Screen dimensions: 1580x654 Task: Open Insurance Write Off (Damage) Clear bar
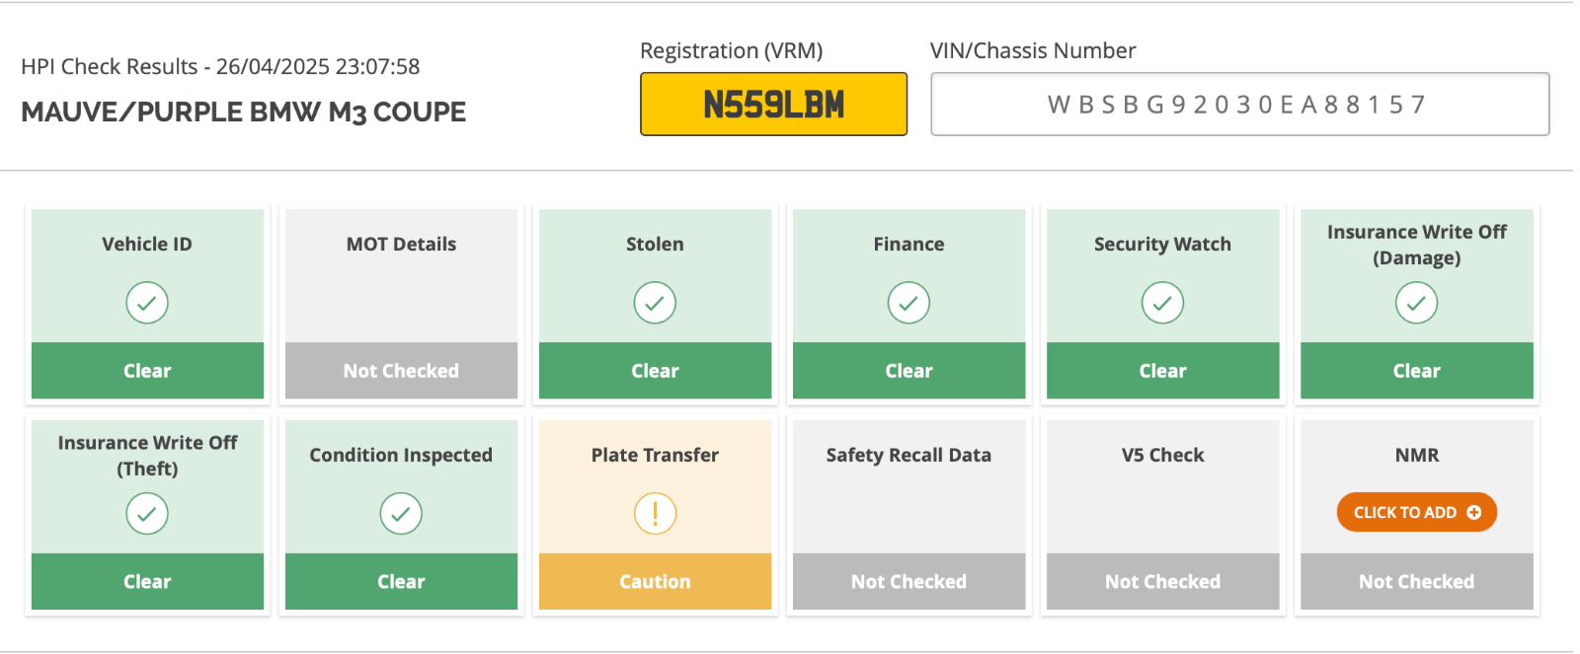point(1416,371)
